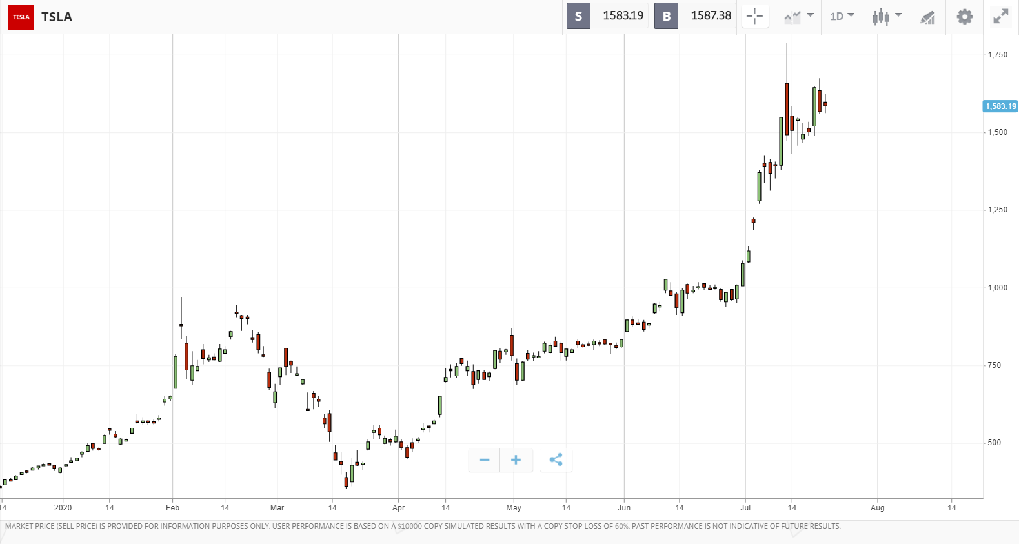The width and height of the screenshot is (1019, 544).
Task: Click the 2020 date axis label
Action: tap(63, 508)
